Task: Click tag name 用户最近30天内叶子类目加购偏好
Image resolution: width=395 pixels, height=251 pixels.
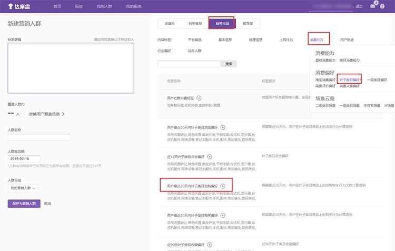Action: [x=192, y=186]
